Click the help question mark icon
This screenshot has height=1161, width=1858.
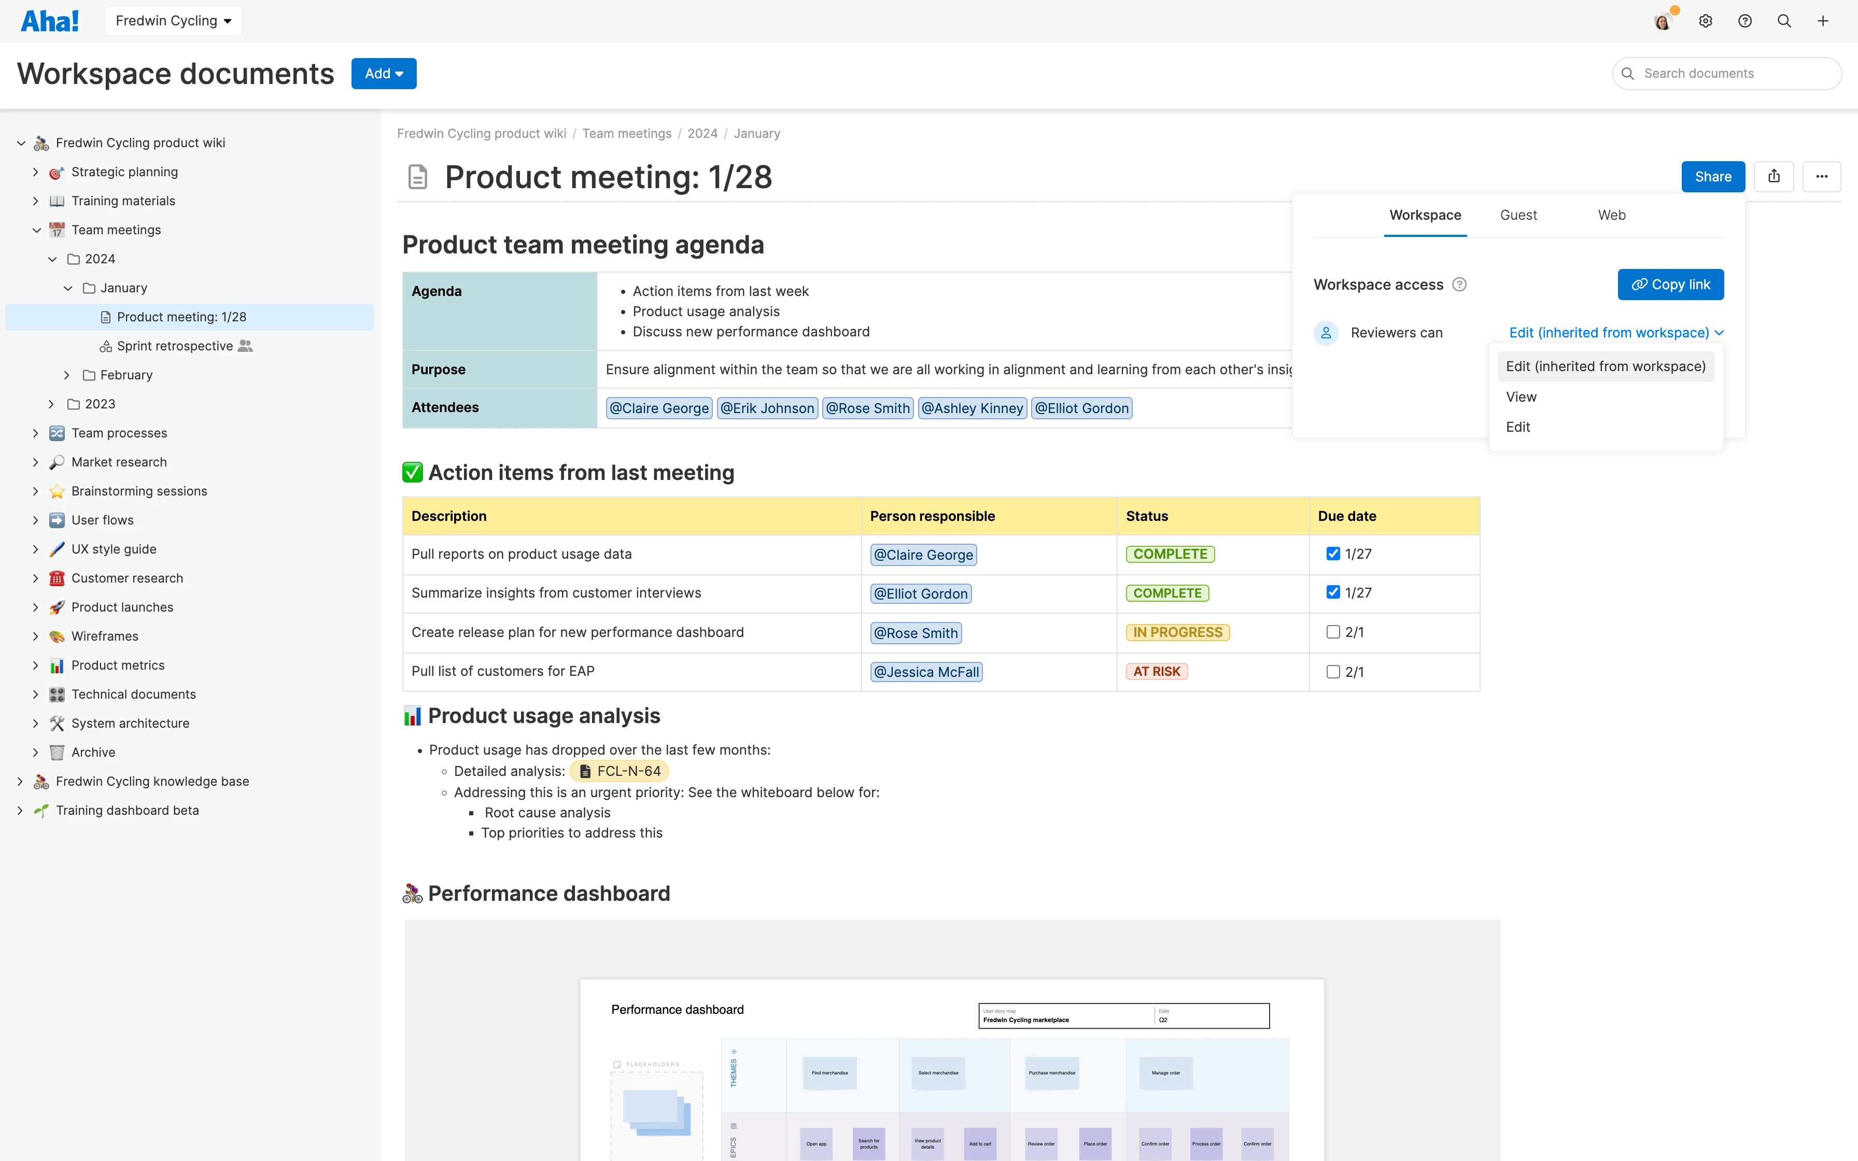[x=1744, y=21]
